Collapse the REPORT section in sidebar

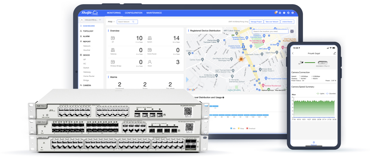coord(87,42)
